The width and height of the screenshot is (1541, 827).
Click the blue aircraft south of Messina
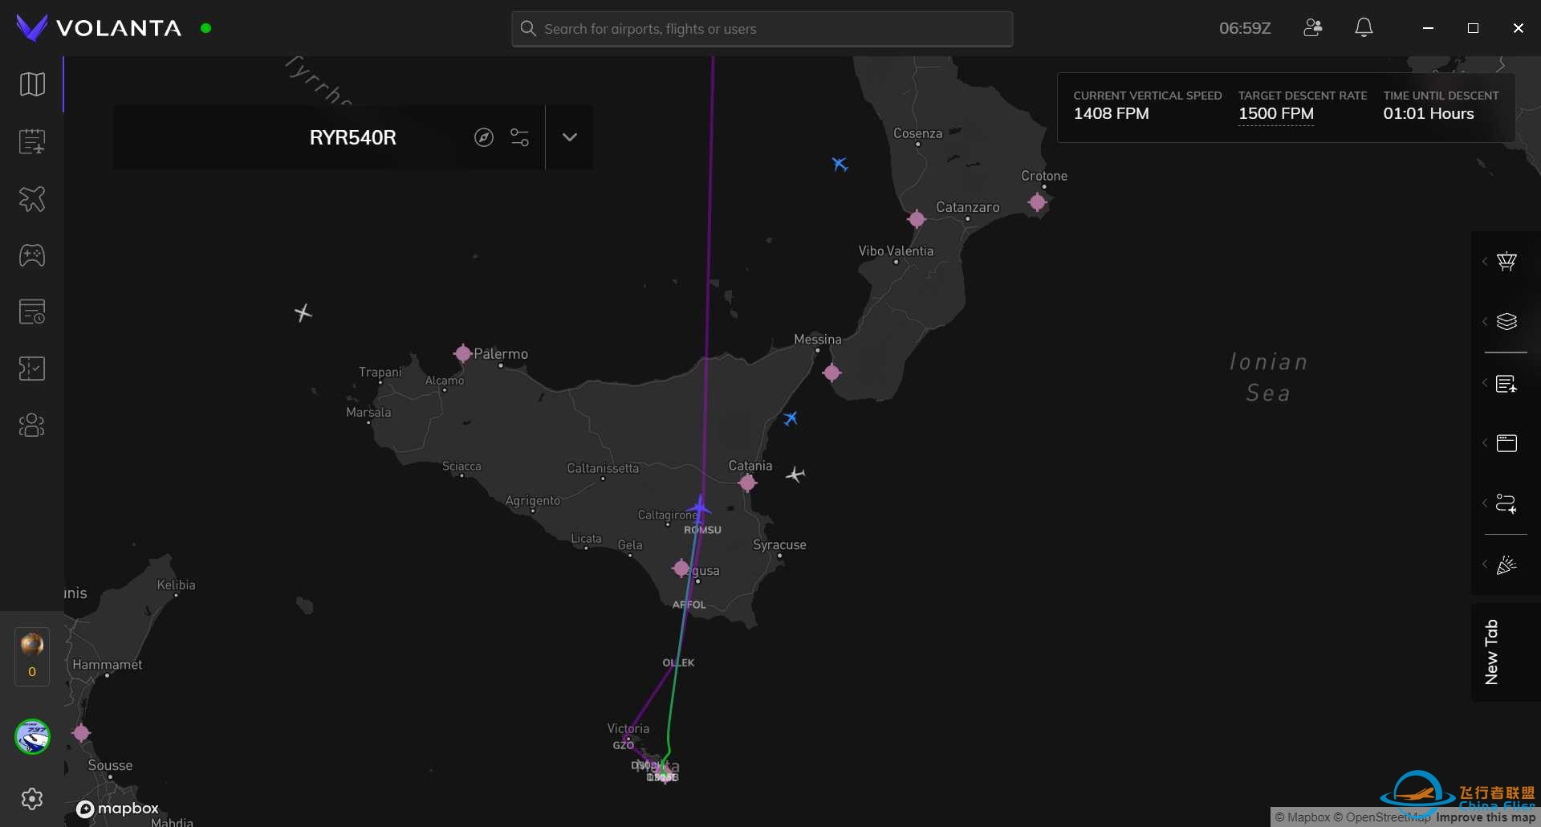tap(791, 418)
